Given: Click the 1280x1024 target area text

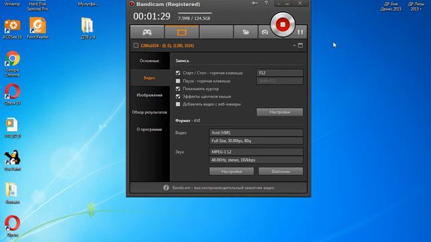Looking at the screenshot, I should (x=167, y=46).
